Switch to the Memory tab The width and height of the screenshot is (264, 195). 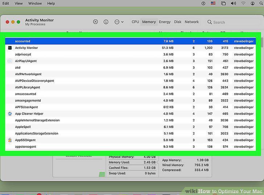pyautogui.click(x=149, y=22)
